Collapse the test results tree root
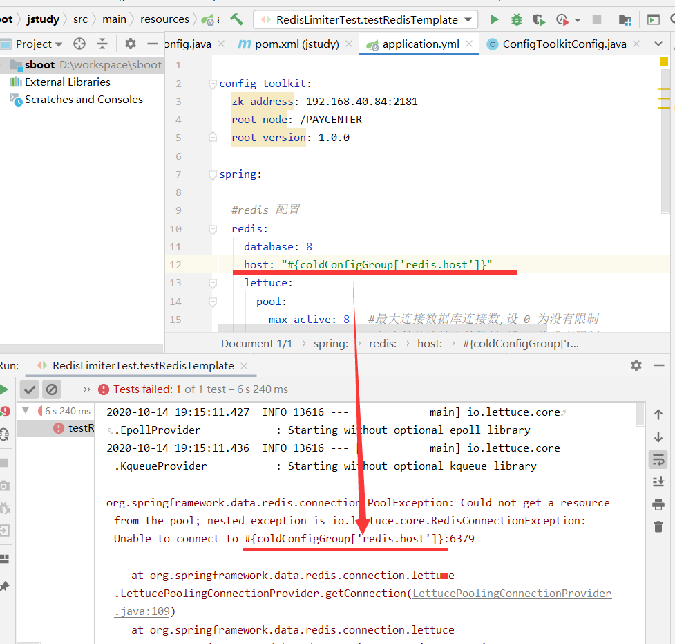The image size is (675, 644). pyautogui.click(x=26, y=410)
